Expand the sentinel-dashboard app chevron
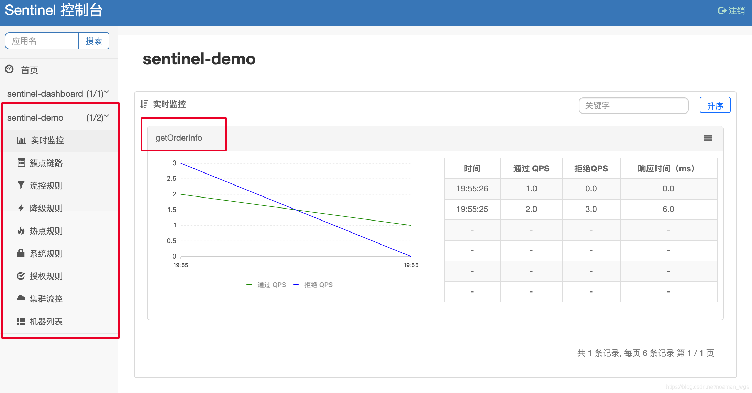Image resolution: width=752 pixels, height=393 pixels. (107, 93)
